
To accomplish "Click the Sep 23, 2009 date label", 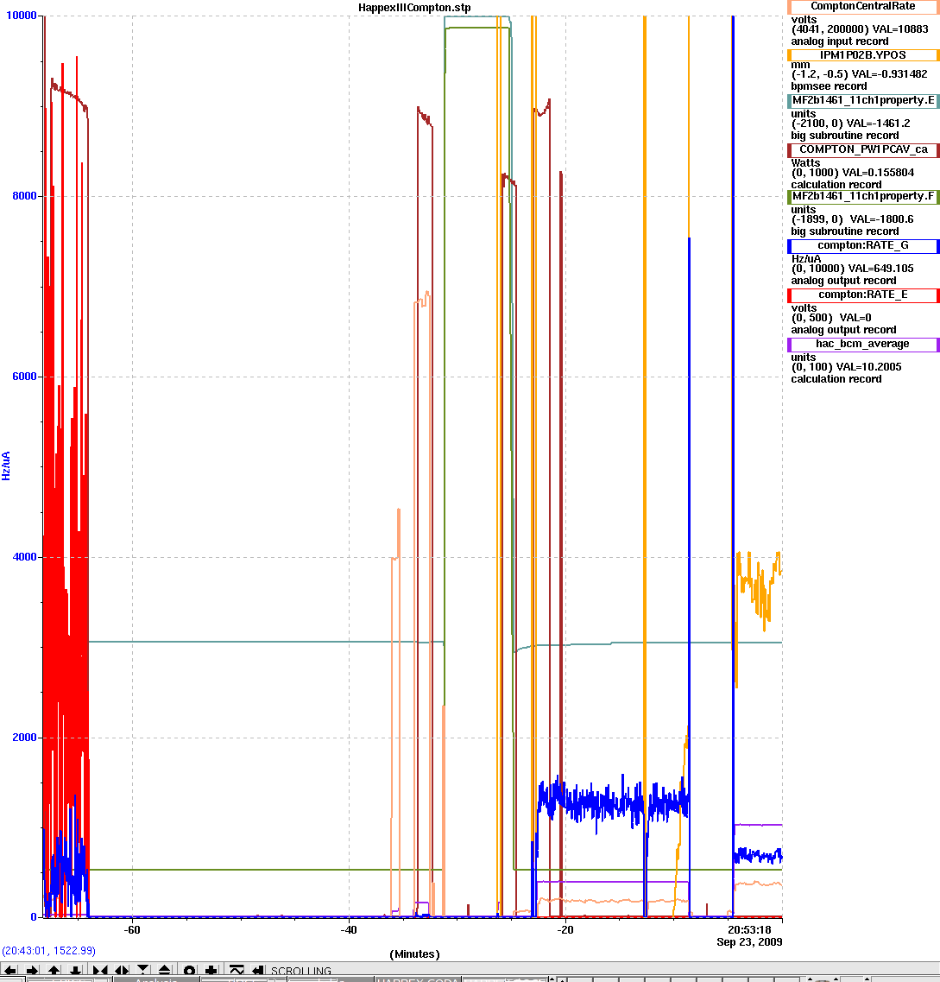I will 749,942.
